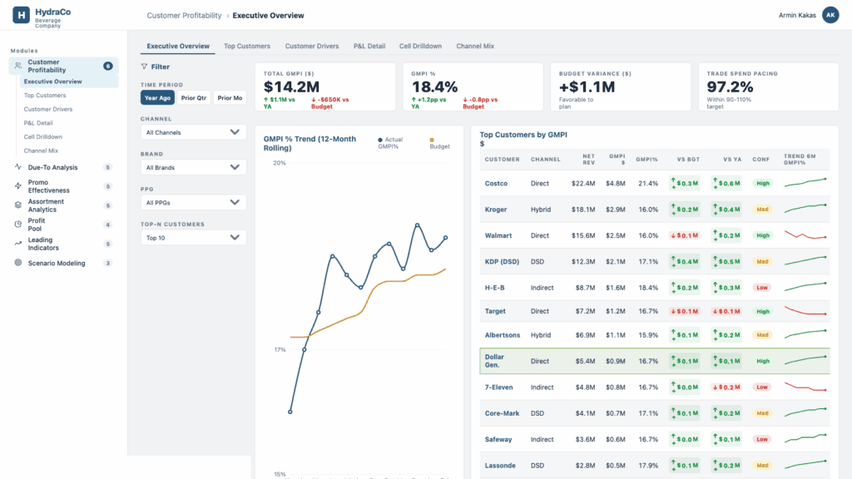Click Walmart vs budget down indicator
The height and width of the screenshot is (479, 852).
(x=684, y=235)
